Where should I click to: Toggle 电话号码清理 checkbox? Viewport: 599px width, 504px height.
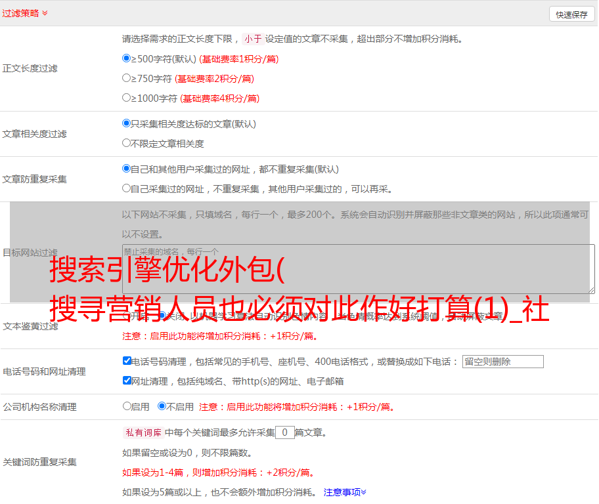tap(127, 361)
